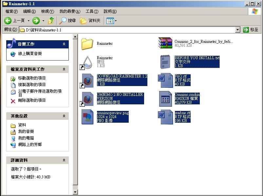Open the 工具(T) menu
Viewport: 263px width, 196px height.
92,11
